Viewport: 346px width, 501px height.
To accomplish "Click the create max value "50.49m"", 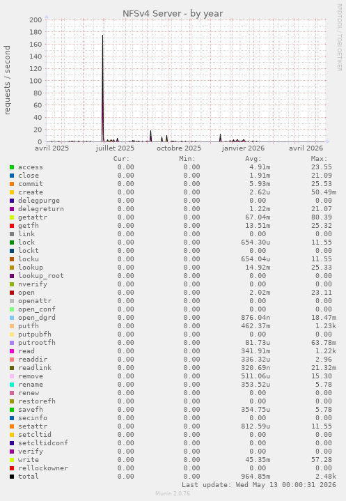I will click(x=324, y=192).
